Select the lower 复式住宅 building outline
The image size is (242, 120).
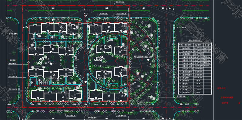(x=121, y=72)
